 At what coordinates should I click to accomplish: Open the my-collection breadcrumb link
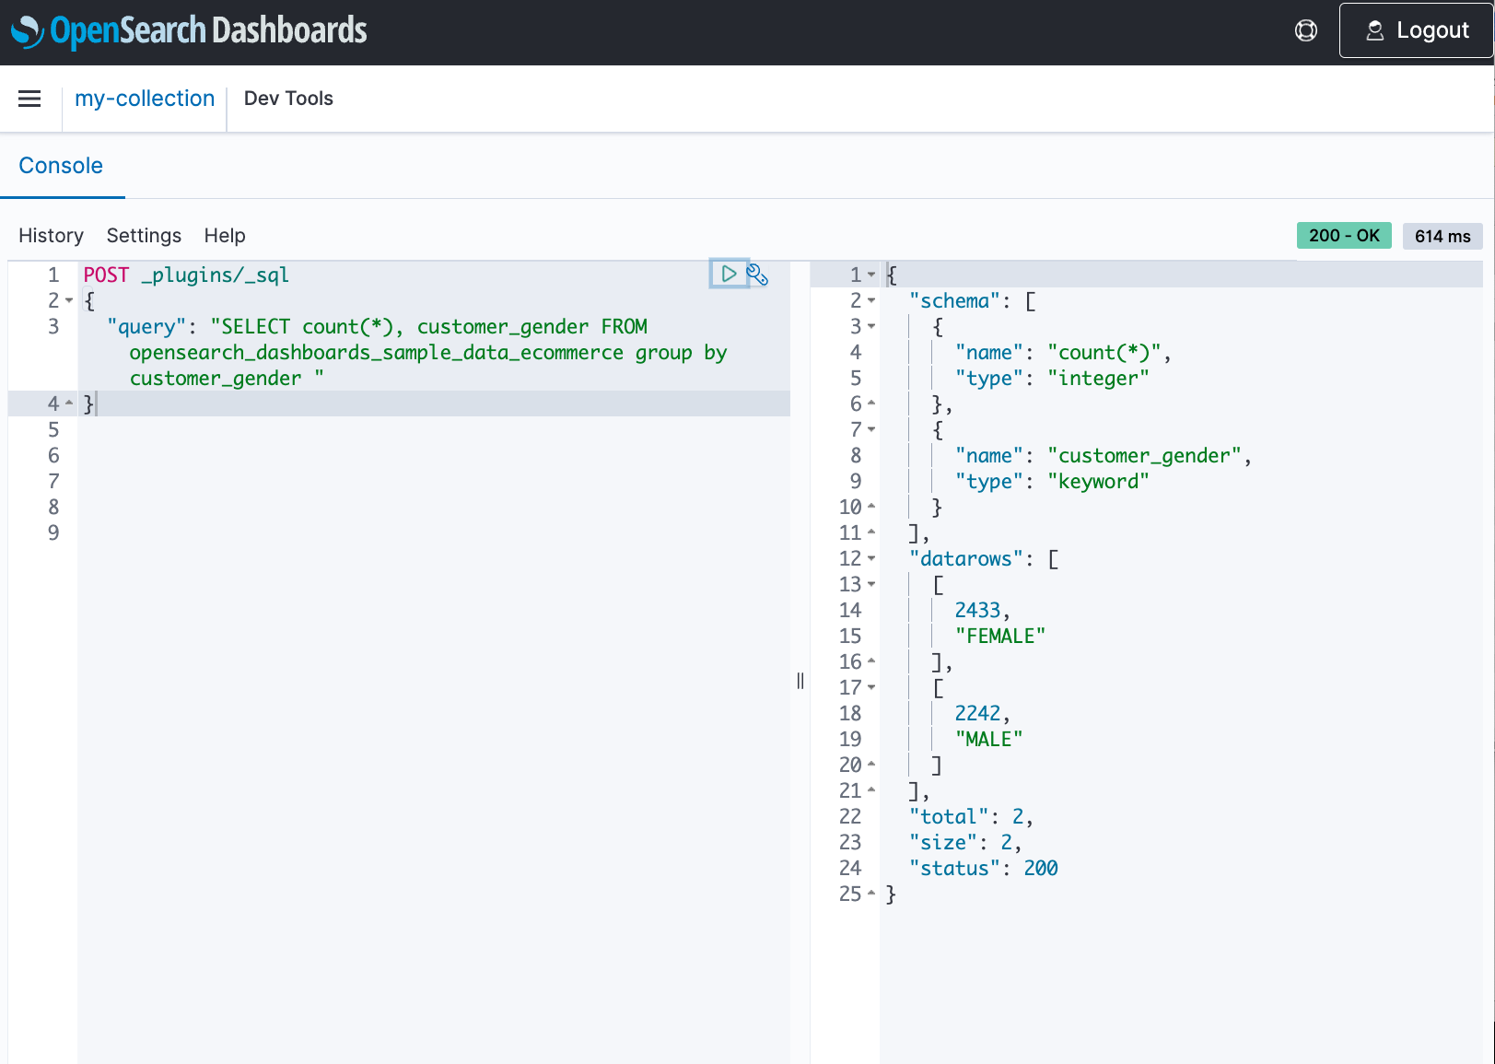click(x=145, y=99)
